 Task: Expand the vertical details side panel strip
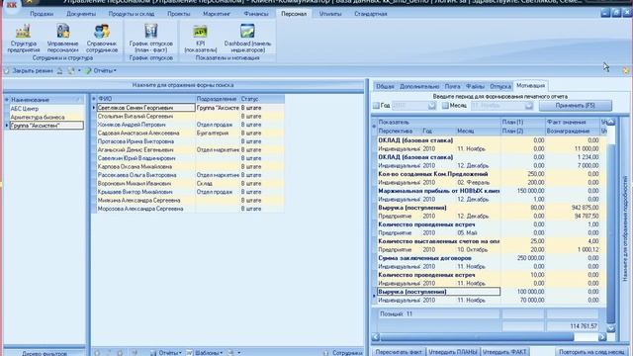[x=624, y=228]
